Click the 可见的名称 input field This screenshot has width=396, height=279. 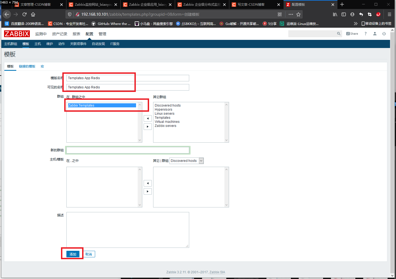pyautogui.click(x=128, y=87)
